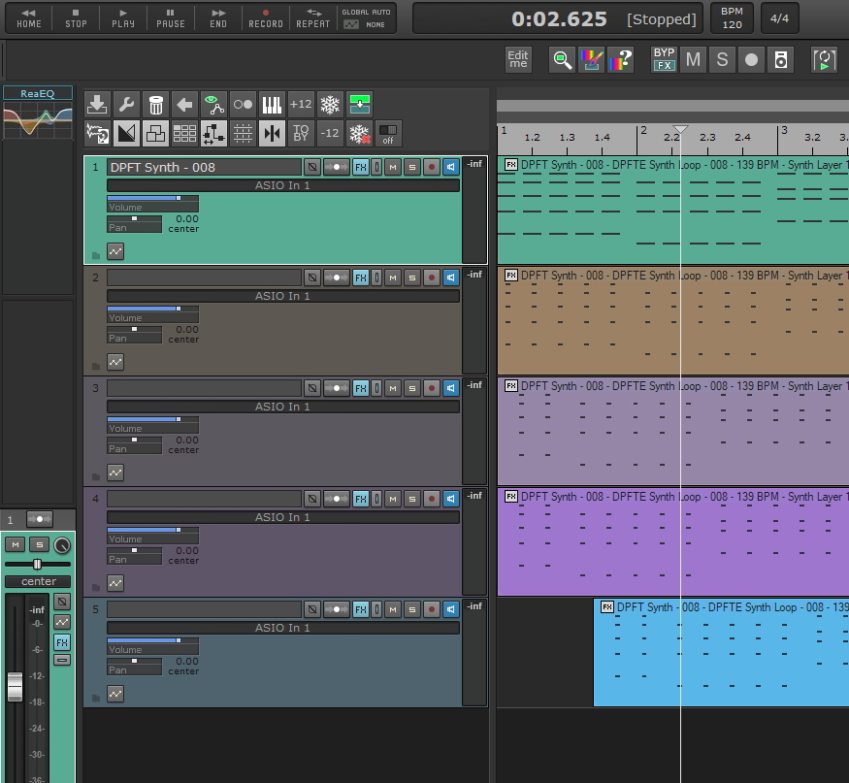Image resolution: width=849 pixels, height=783 pixels.
Task: Arm track 3 for recording
Action: [x=432, y=388]
